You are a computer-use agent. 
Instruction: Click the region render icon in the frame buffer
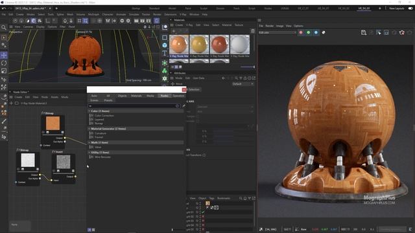[x=386, y=32]
